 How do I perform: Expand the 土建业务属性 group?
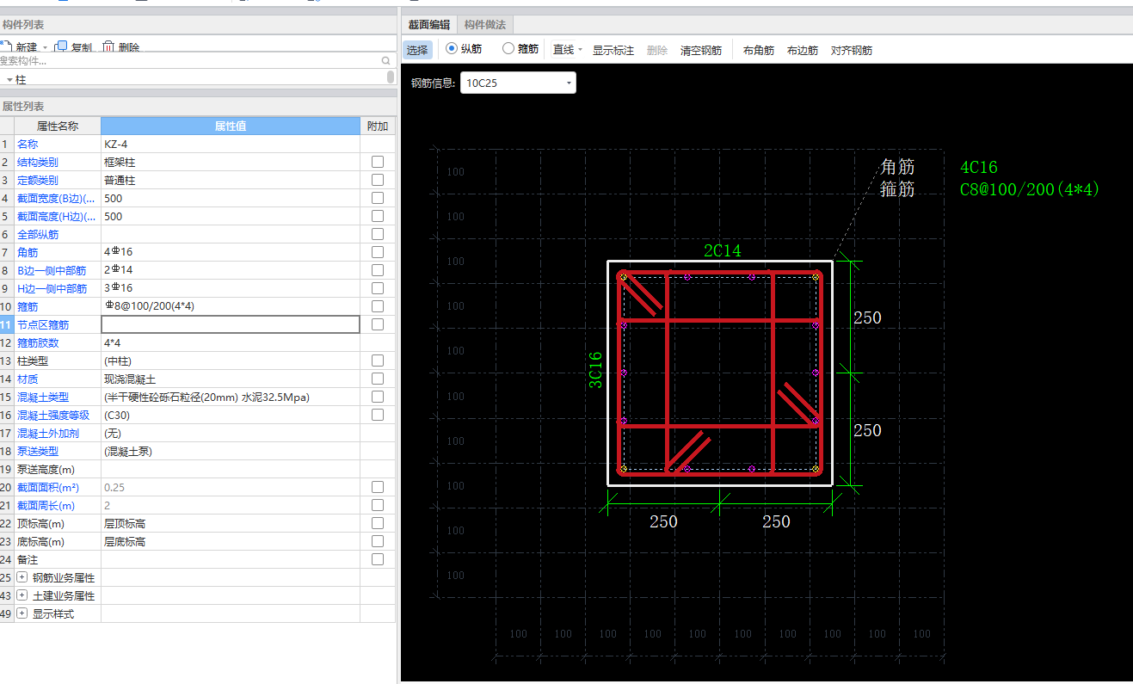22,595
